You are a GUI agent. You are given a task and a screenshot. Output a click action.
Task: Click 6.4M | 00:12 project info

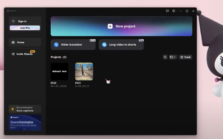click(82, 86)
